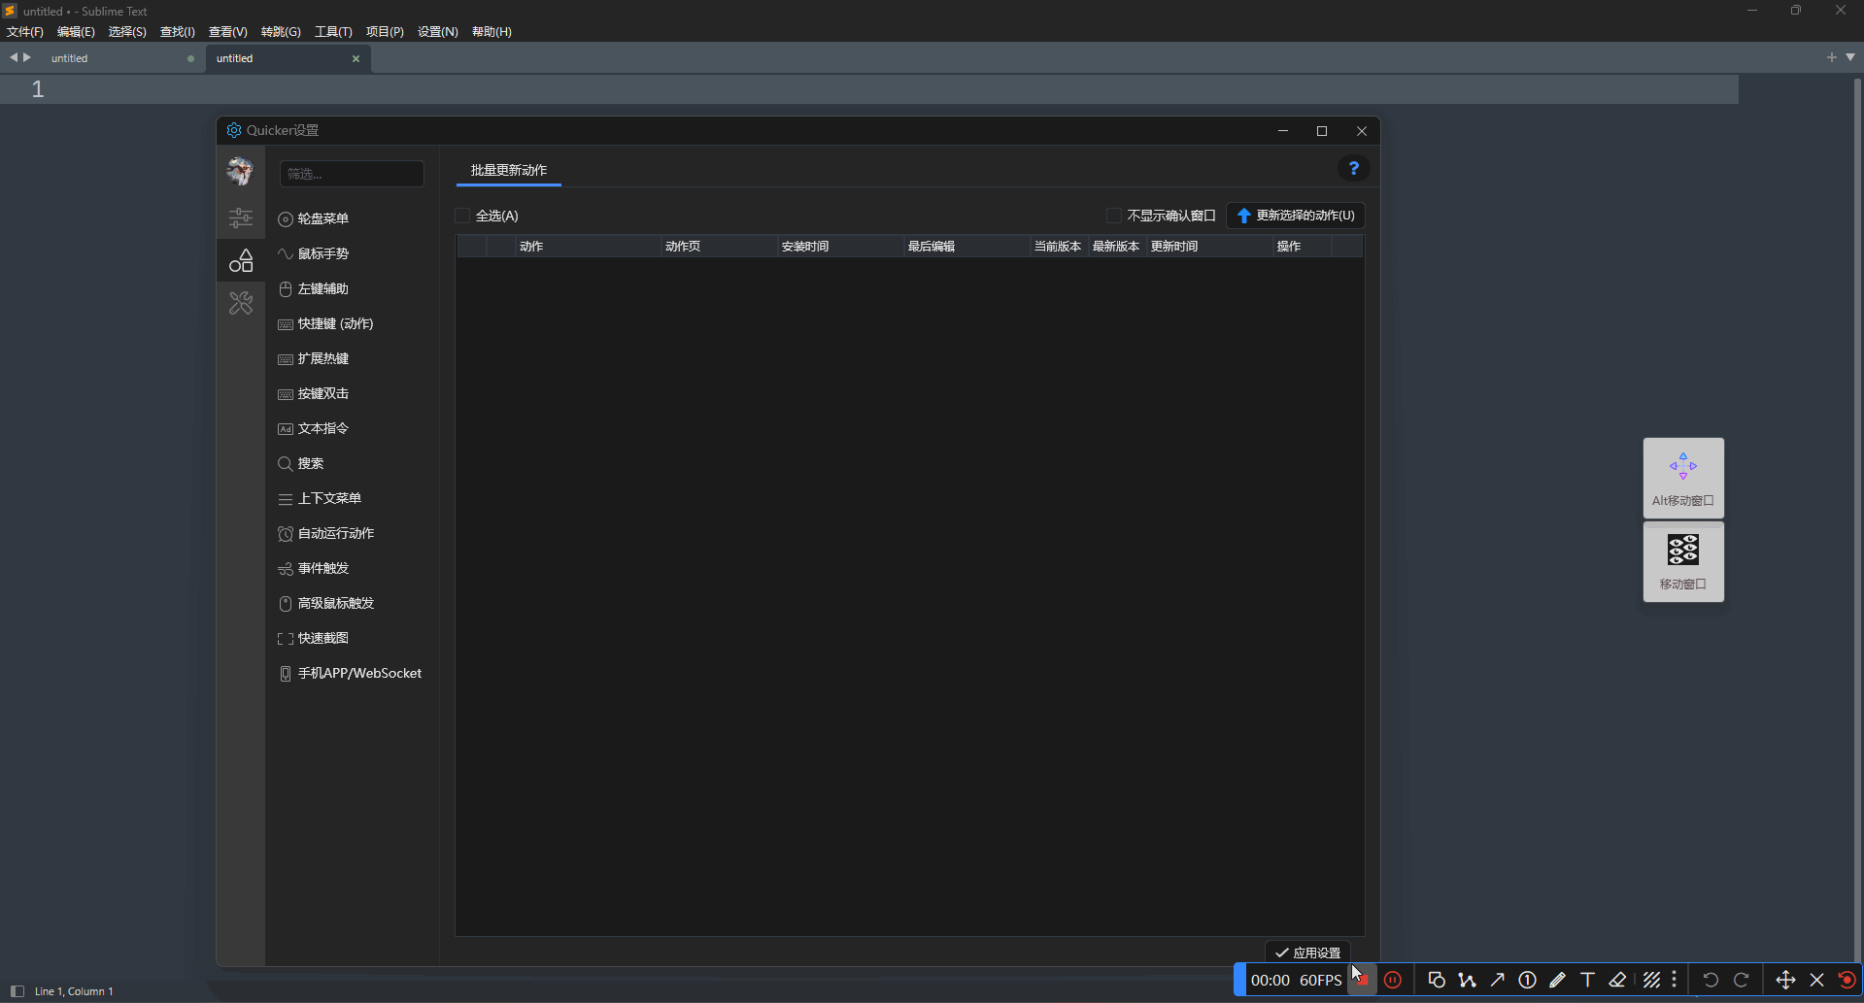Cancel the recording with X icon
The height and width of the screenshot is (1003, 1864).
[x=1816, y=980]
